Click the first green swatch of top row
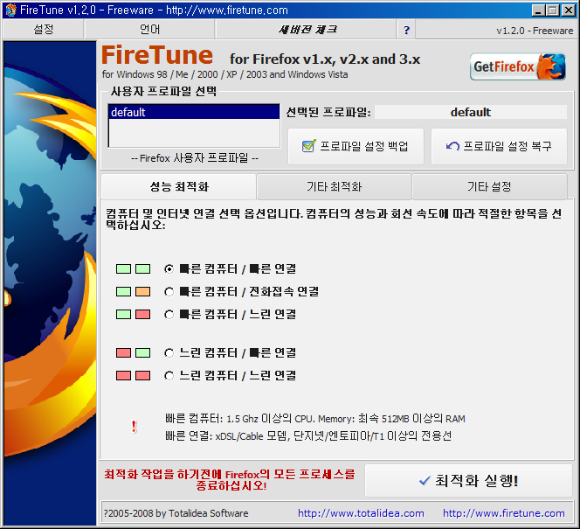This screenshot has width=580, height=529. (x=123, y=268)
